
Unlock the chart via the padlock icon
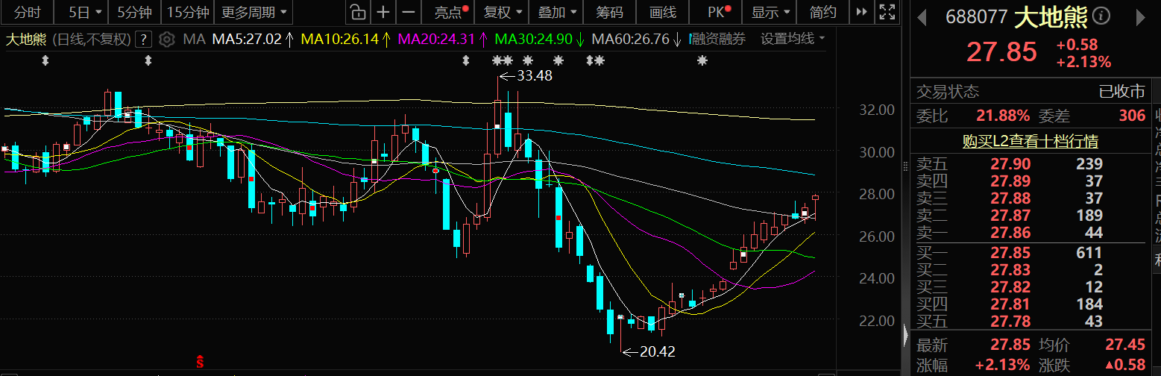pyautogui.click(x=358, y=12)
